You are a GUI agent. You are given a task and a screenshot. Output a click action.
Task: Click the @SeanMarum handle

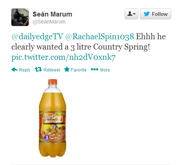coord(49,22)
